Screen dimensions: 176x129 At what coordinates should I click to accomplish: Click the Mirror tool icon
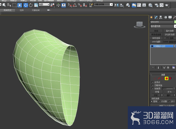(x=116, y=5)
